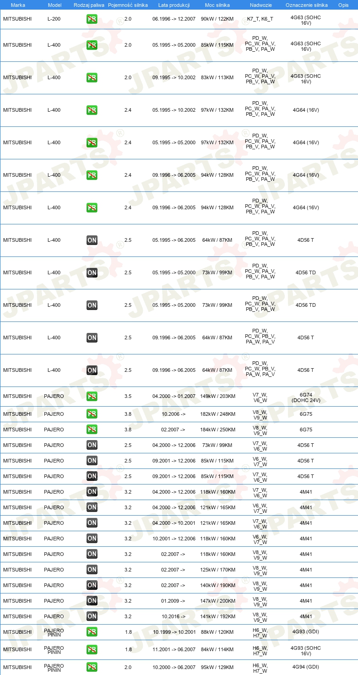Select the '4G94 (GDI)' engine code cell

coord(306,667)
